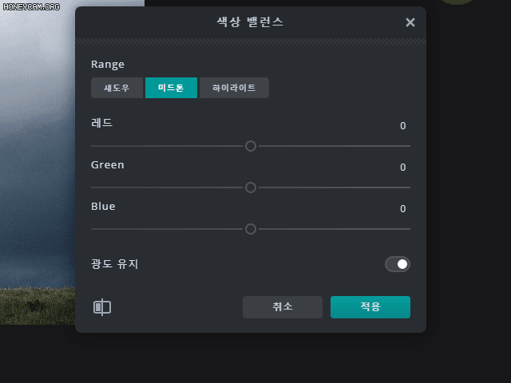Click the 레드 slider handle
511x383 pixels.
tap(251, 146)
